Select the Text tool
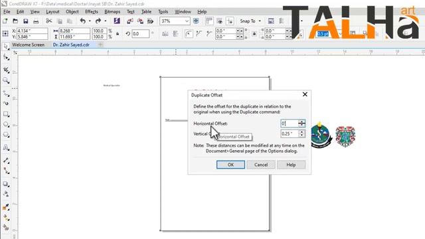The width and height of the screenshot is (425, 239). 6,147
